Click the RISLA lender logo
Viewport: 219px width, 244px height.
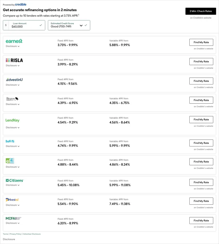pyautogui.click(x=14, y=61)
